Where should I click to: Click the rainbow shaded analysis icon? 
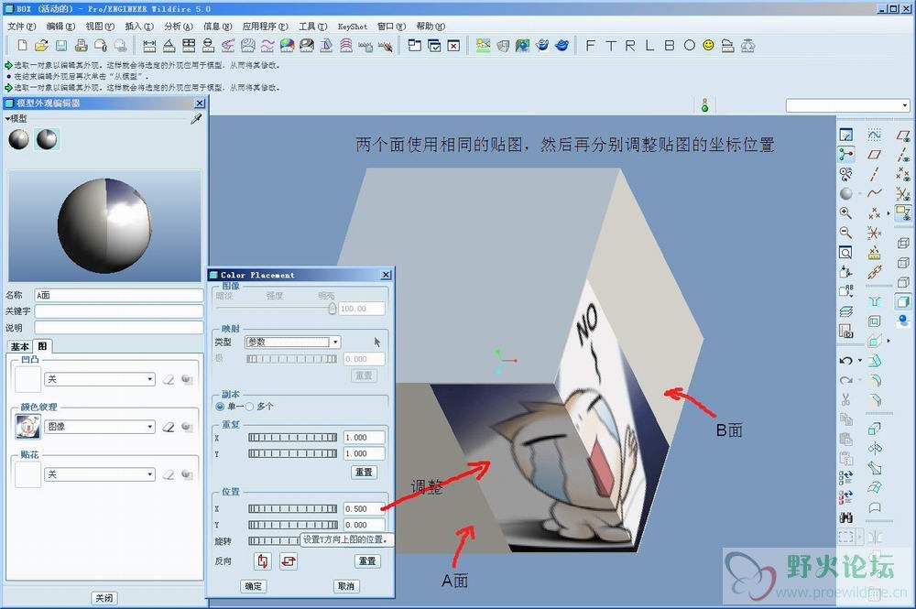(x=287, y=46)
